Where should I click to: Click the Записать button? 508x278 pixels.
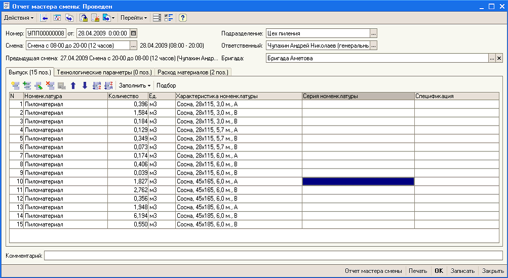(462, 271)
